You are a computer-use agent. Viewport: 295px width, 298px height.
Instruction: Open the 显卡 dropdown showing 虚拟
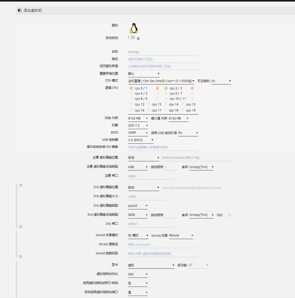151,265
